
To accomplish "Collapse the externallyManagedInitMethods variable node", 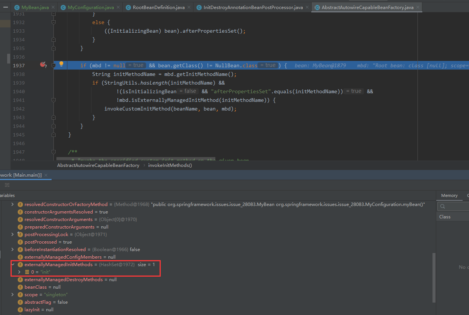I will (x=12, y=265).
